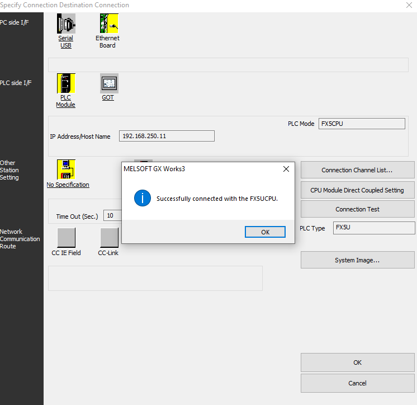Viewport: 417px width, 405px height.
Task: Click the No Specification link label
Action: [x=68, y=185]
